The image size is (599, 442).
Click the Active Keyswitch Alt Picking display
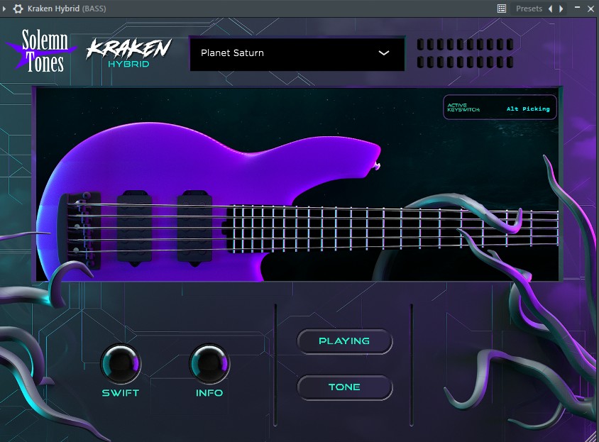click(500, 107)
